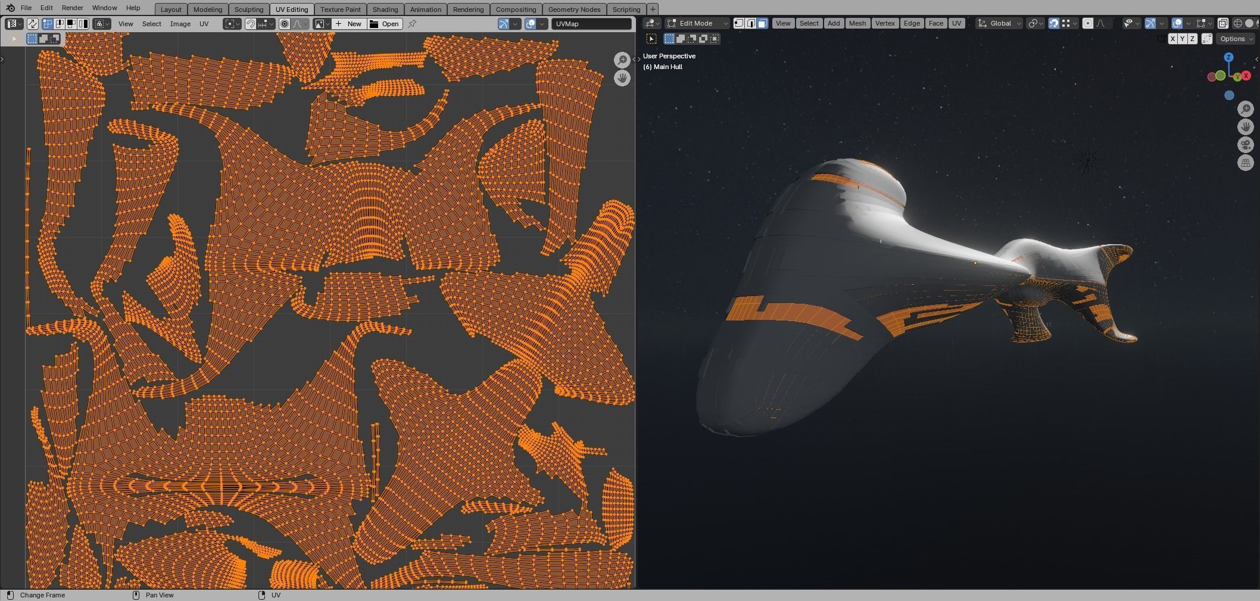The image size is (1260, 601).
Task: Click viewport Add menu button
Action: coord(834,23)
